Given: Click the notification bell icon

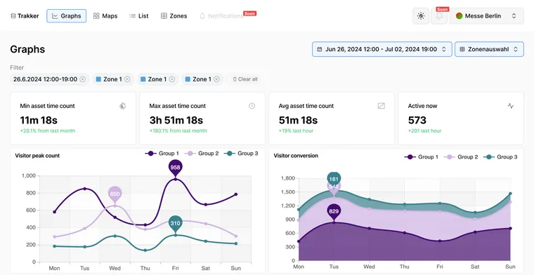Looking at the screenshot, I should pos(439,16).
